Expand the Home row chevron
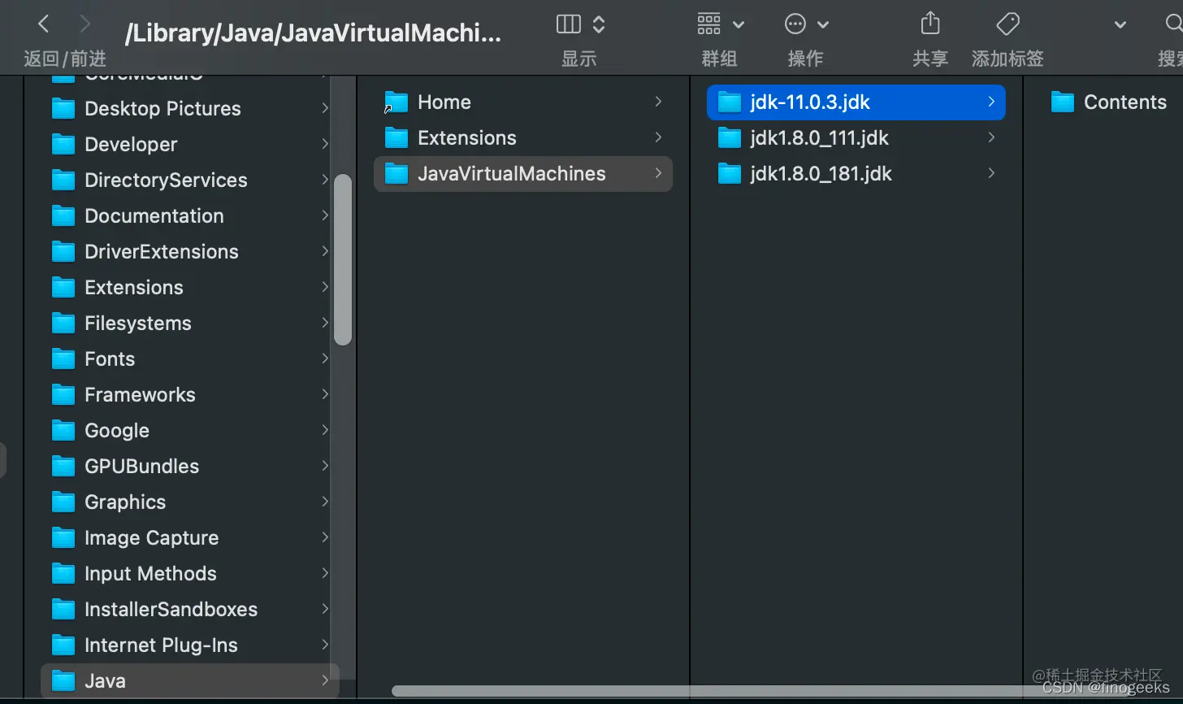1183x704 pixels. pyautogui.click(x=658, y=102)
